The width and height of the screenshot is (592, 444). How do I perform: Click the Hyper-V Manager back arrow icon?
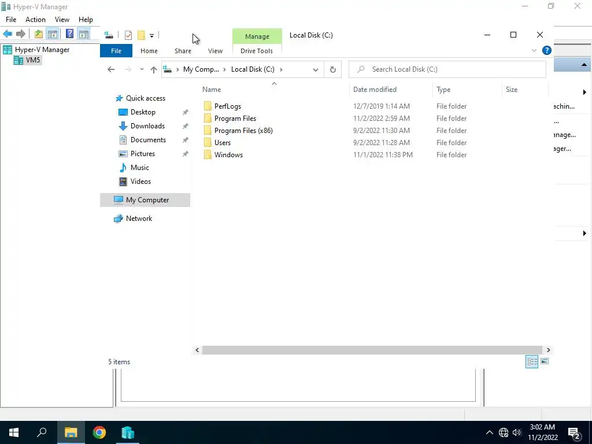click(x=8, y=34)
